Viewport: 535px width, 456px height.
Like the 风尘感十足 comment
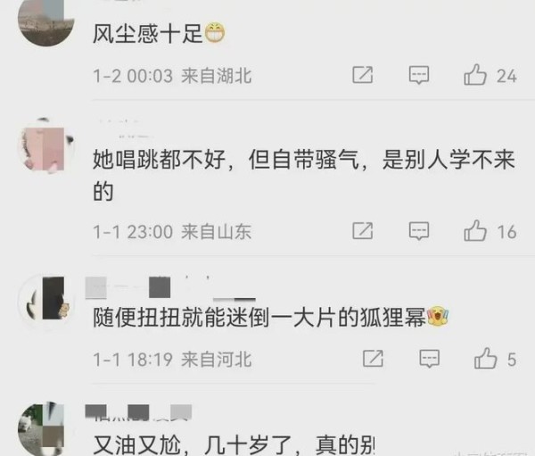pyautogui.click(x=475, y=75)
